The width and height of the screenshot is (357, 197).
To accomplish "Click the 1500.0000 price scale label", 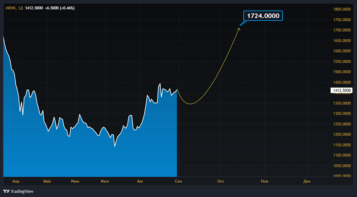I will 342,72.
